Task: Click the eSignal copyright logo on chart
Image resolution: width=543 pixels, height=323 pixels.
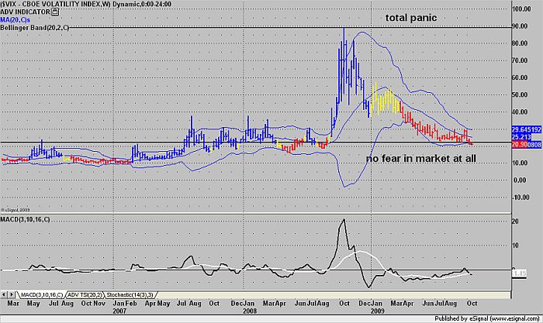Action: 13,208
